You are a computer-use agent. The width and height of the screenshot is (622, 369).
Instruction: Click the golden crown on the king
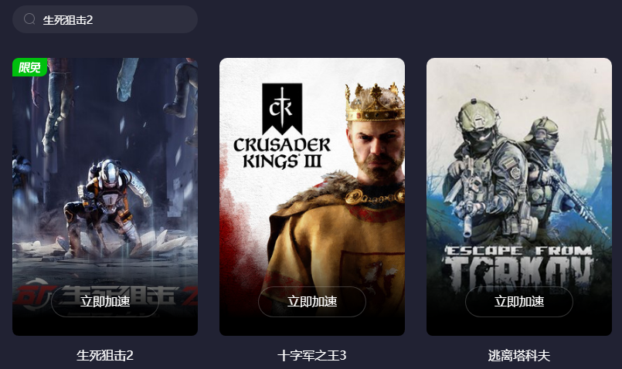(375, 102)
